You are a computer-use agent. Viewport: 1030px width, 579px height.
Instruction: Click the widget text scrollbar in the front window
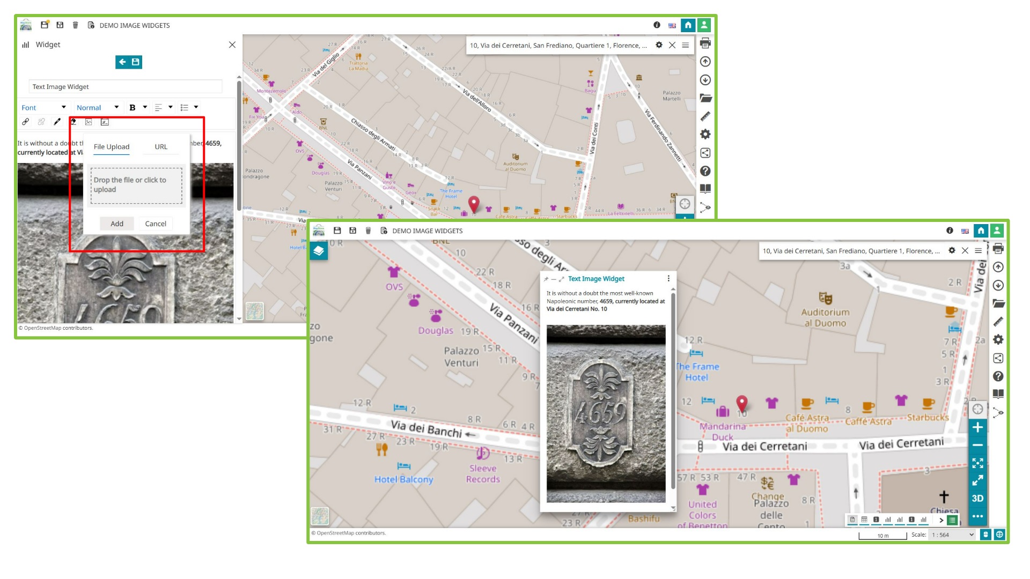pyautogui.click(x=673, y=390)
